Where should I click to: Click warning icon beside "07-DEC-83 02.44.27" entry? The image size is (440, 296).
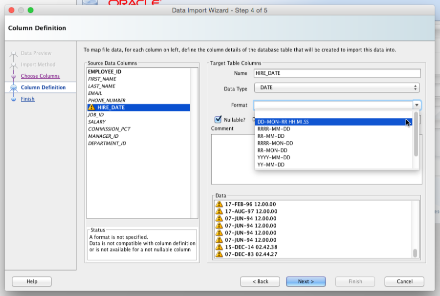[x=220, y=254]
